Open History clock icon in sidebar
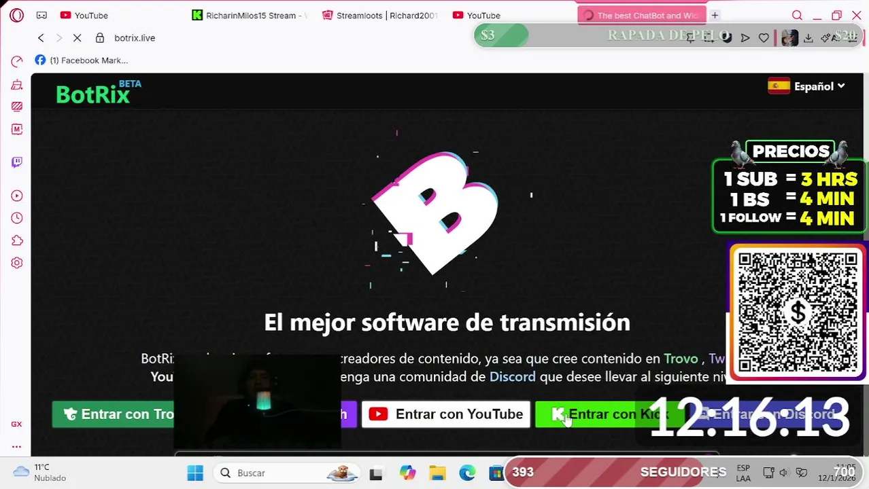This screenshot has height=489, width=869. click(17, 218)
